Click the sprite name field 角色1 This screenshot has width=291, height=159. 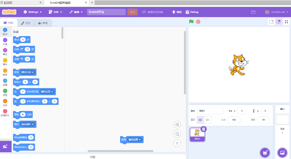210,111
